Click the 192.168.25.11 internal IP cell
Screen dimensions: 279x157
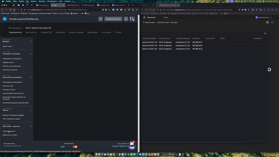coord(197,42)
